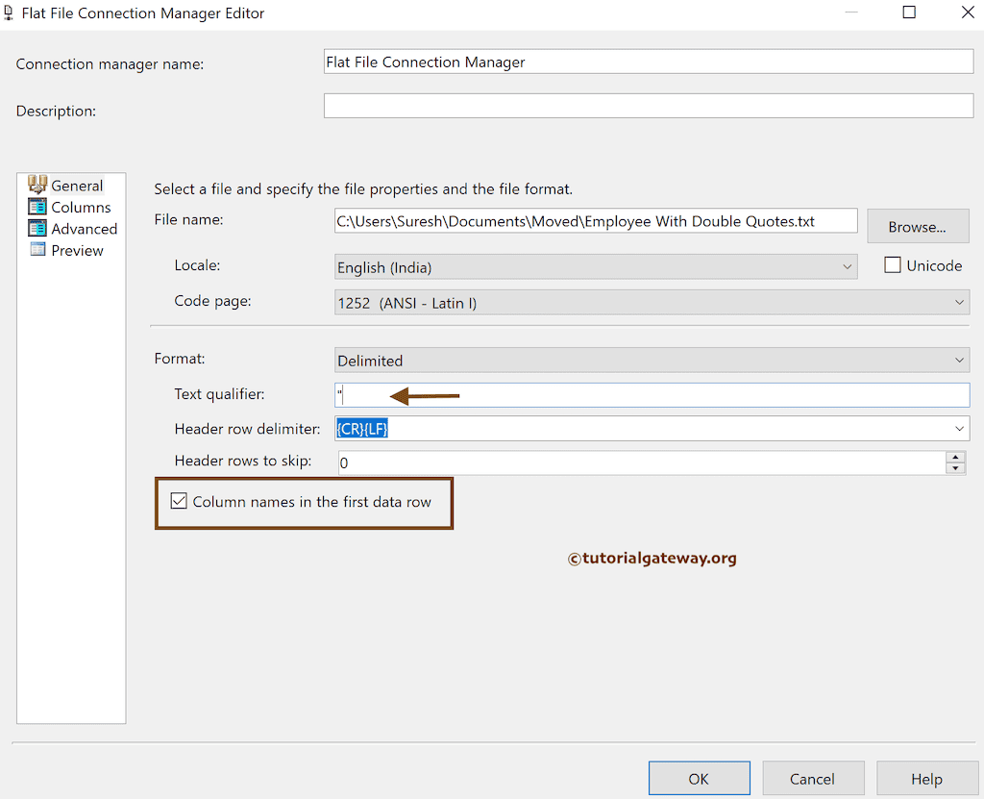984x799 pixels.
Task: Uncheck Column names in the first data row
Action: click(x=179, y=501)
